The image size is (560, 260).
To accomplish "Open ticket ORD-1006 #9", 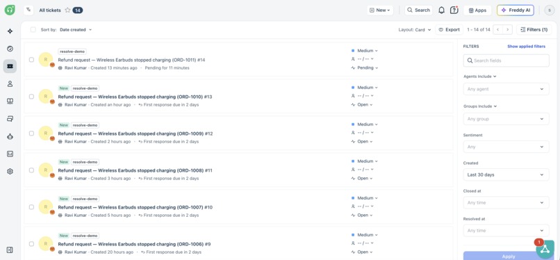I will (x=134, y=244).
